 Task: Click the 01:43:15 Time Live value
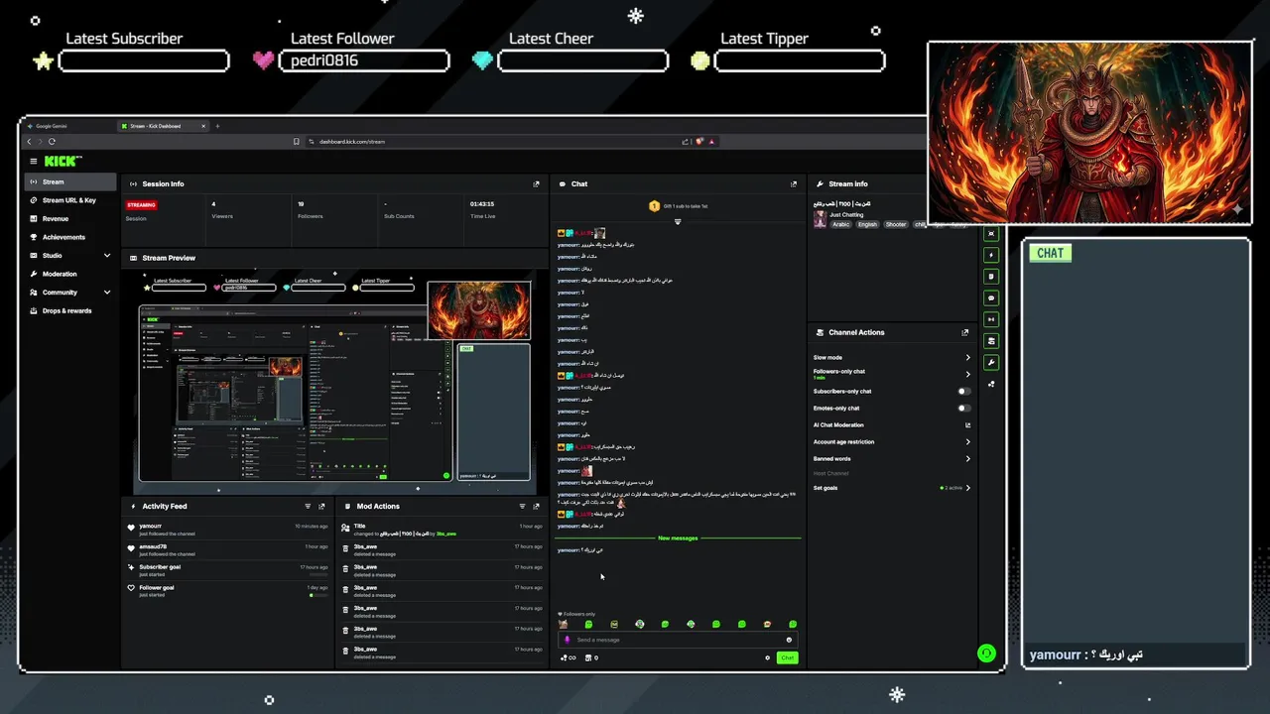tap(482, 203)
